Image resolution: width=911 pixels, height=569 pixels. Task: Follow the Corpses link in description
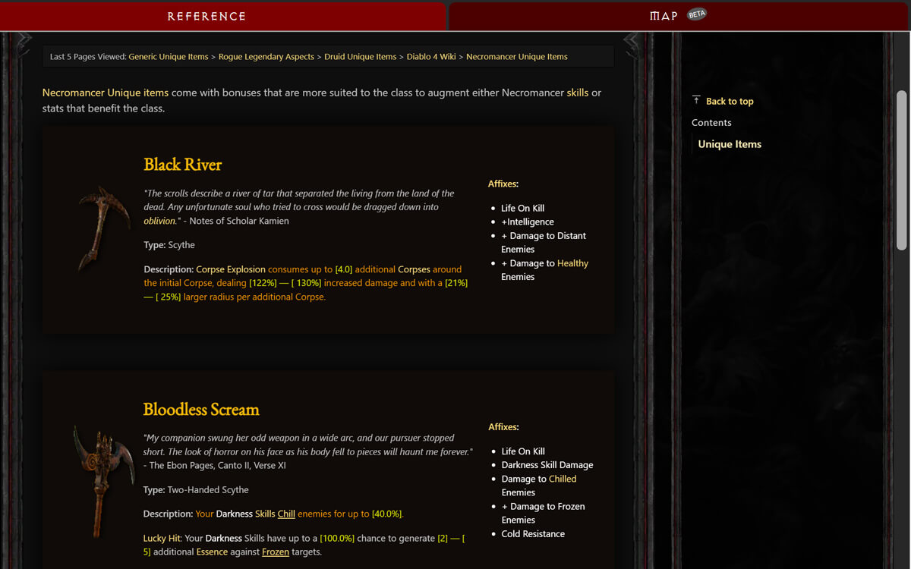414,269
